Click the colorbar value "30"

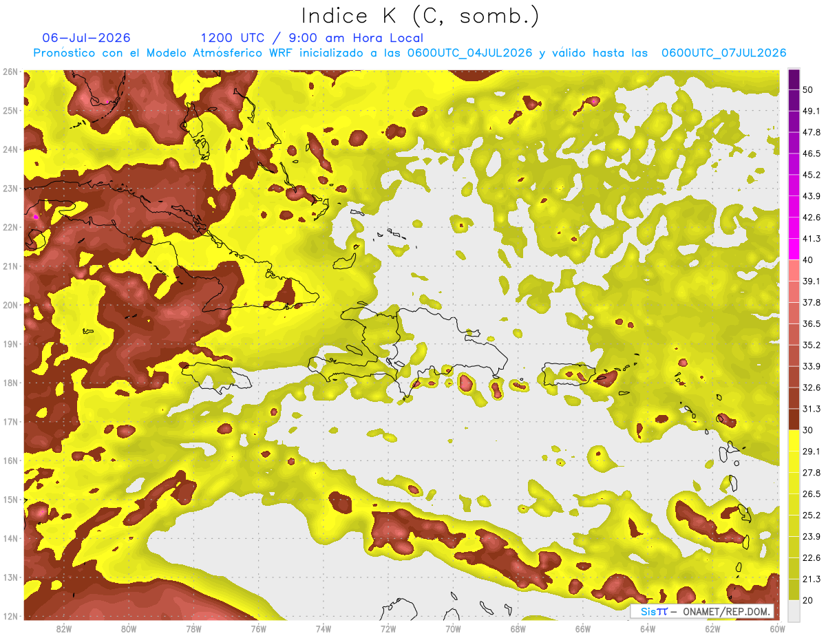[809, 430]
